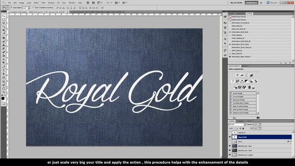Open fx effects on Silver layer
Screen dimensions: 295x166
(289, 142)
